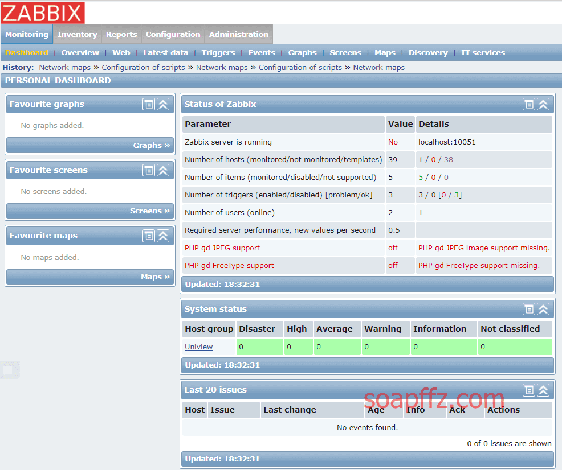
Task: Go to the Events submenu item
Action: 261,52
